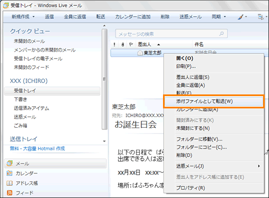Click the menus icon at toolbar right
Viewport: 269px width, 198px height.
point(260,17)
